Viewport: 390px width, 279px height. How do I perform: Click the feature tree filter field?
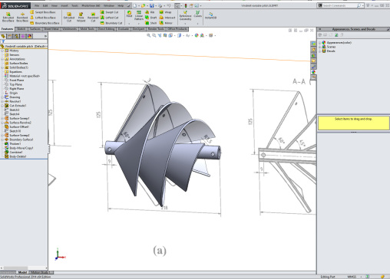click(x=24, y=41)
